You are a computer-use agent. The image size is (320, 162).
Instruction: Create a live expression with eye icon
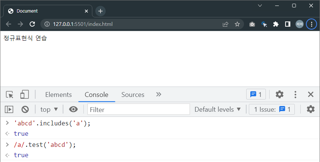pos(73,109)
